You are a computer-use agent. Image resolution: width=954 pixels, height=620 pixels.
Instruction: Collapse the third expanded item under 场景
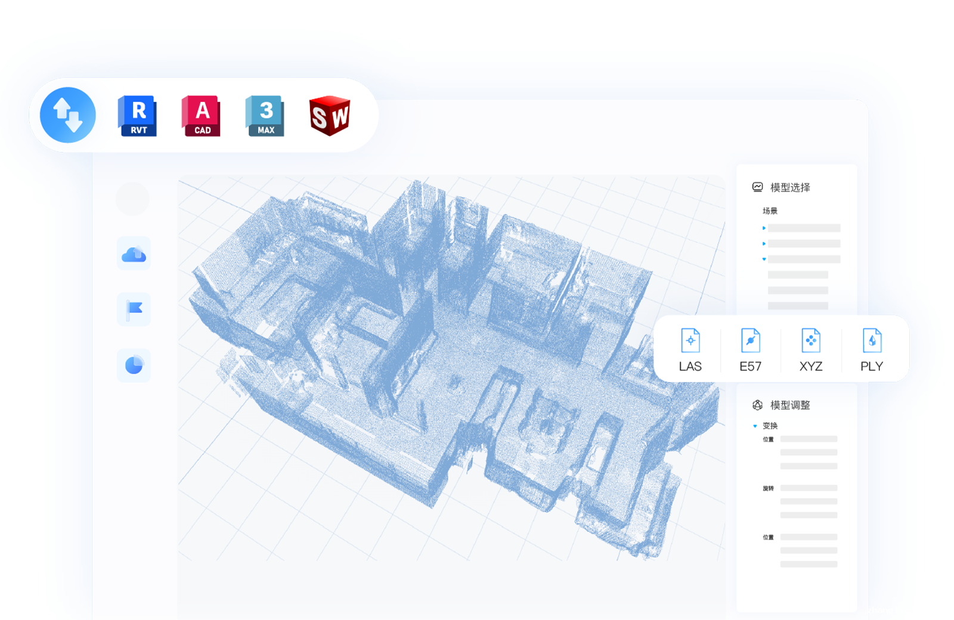[x=764, y=259]
